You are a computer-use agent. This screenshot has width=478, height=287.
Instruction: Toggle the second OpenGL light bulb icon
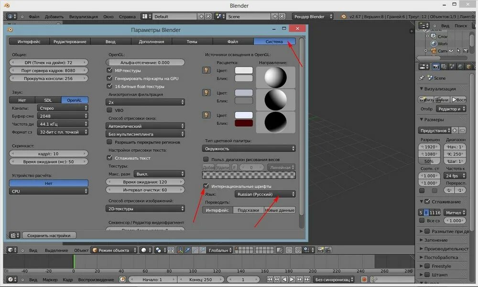coord(206,93)
